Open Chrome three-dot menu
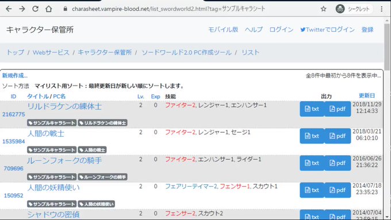Screen dimensions: 391x220 (382, 9)
